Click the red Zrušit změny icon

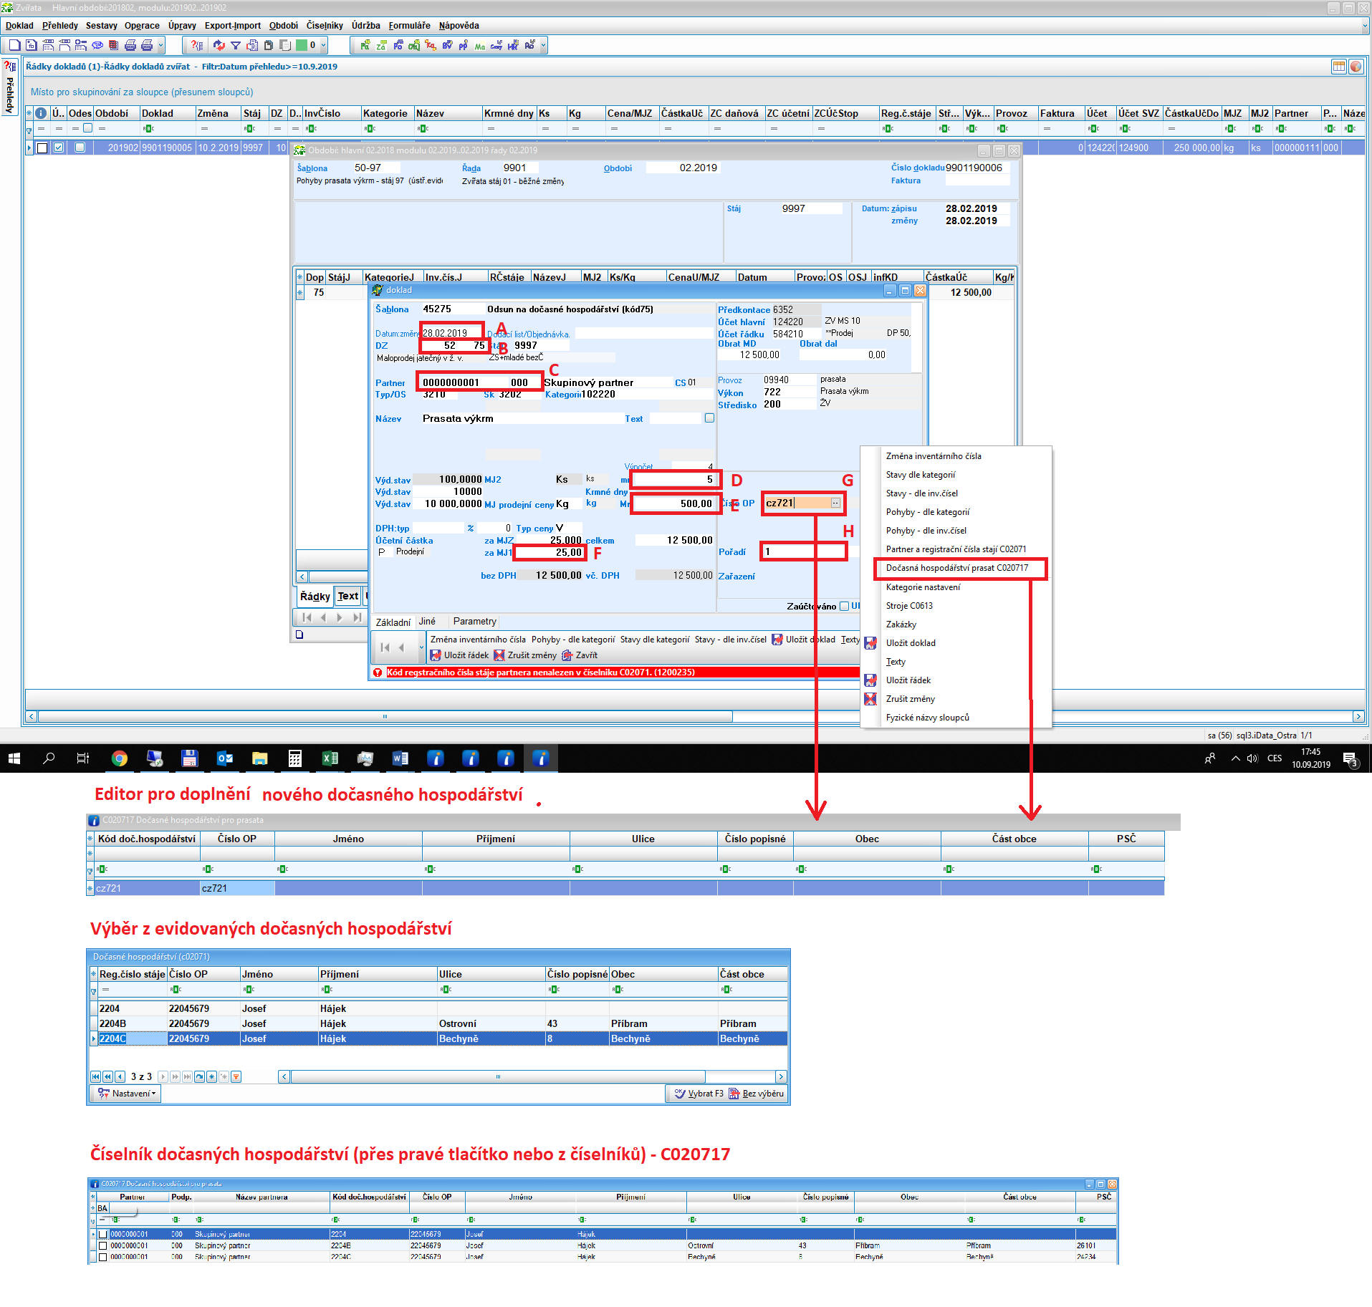499,655
